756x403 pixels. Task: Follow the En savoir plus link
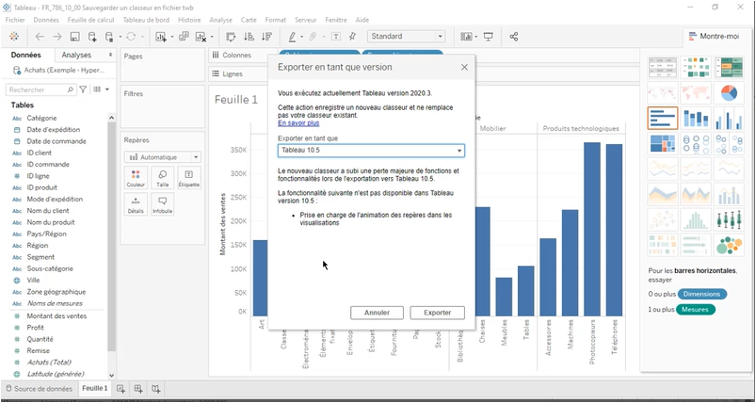click(x=298, y=123)
